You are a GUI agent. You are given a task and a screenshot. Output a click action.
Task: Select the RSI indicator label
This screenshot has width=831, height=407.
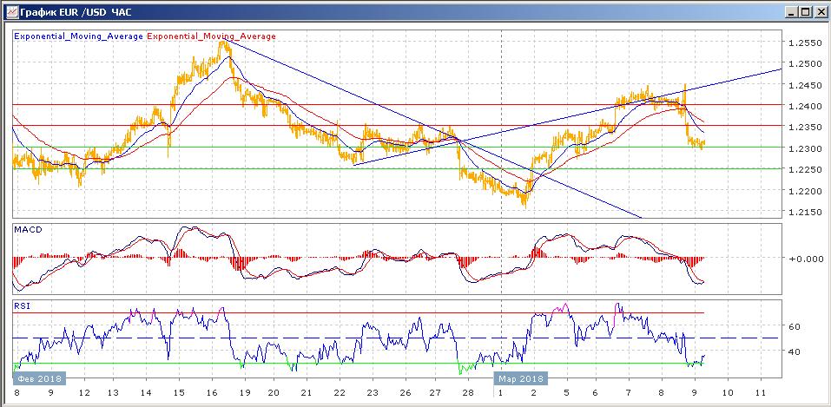(x=23, y=305)
